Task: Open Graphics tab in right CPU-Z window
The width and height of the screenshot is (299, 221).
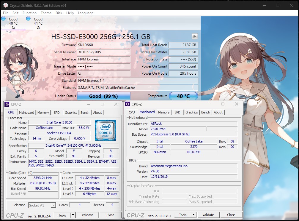Action: tap(192, 112)
